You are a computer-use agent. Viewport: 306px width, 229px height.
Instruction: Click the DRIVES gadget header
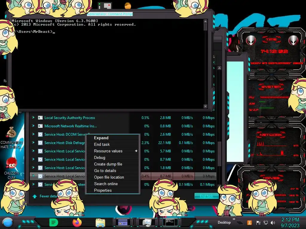(x=271, y=178)
